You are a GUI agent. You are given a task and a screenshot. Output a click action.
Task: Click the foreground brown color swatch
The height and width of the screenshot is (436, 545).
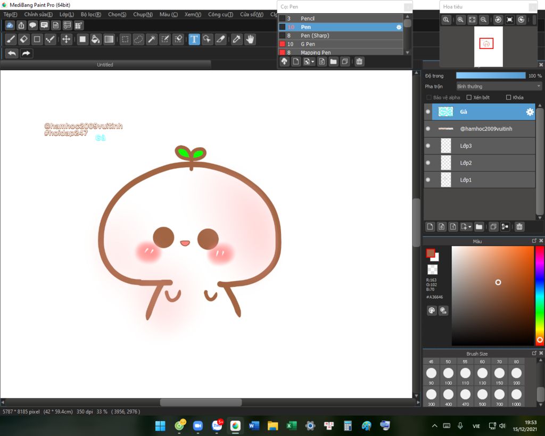coord(430,253)
